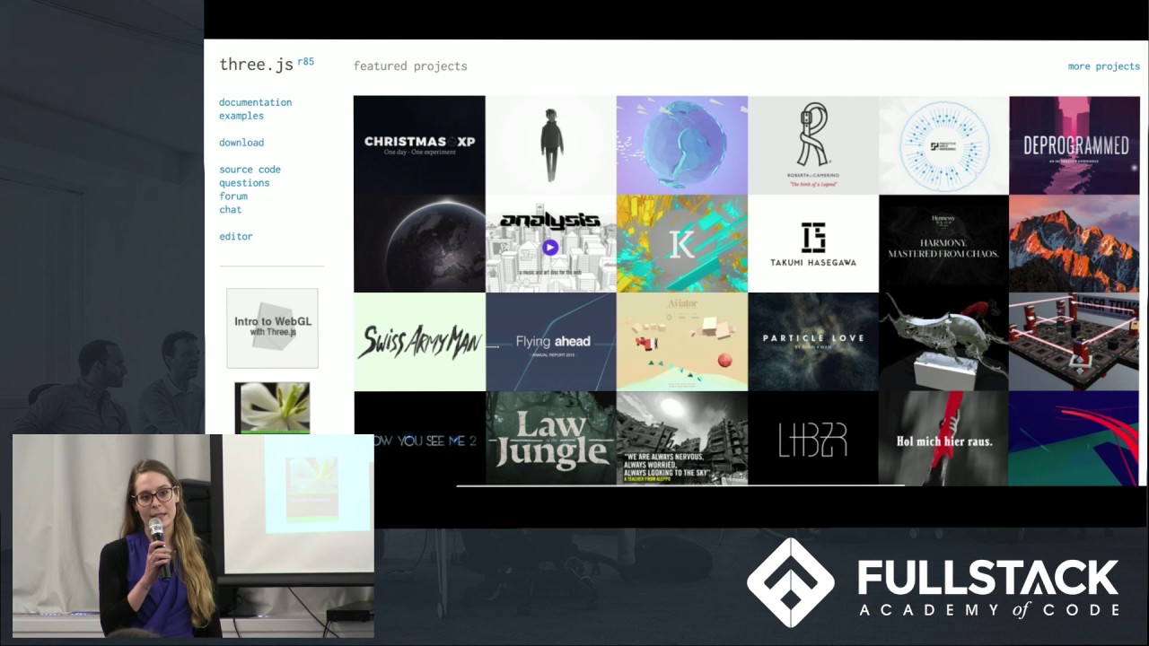Play the analysis music project thumbnail

[551, 244]
